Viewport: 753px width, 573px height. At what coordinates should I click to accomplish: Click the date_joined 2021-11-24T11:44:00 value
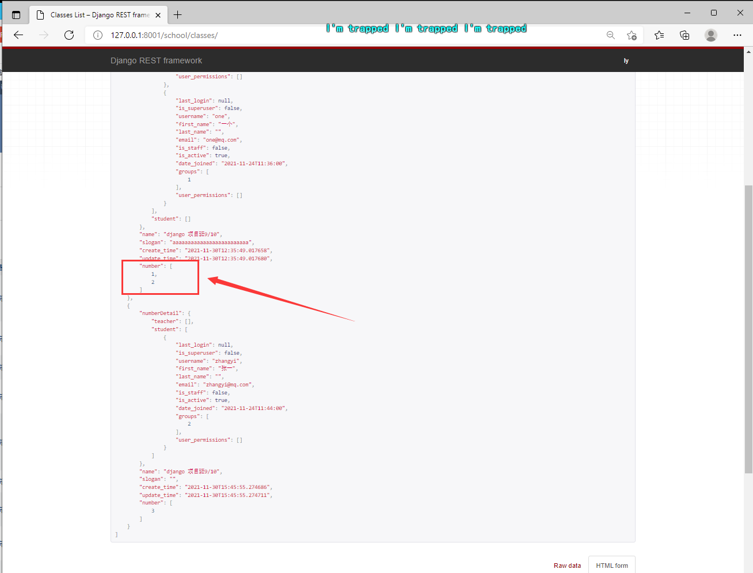pyautogui.click(x=253, y=408)
